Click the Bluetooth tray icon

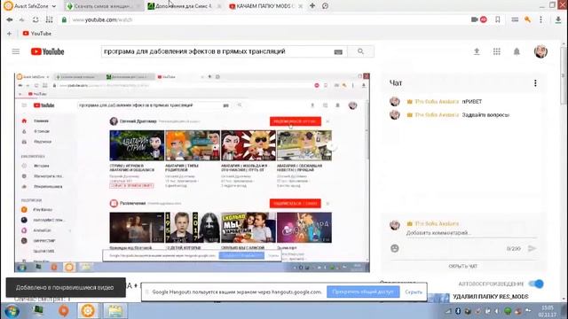click(x=458, y=311)
